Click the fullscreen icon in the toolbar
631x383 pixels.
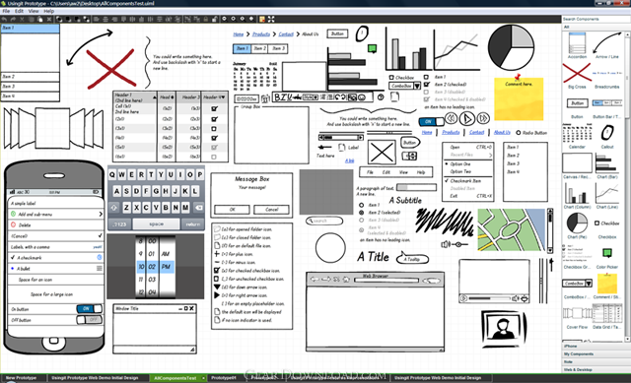pos(271,19)
